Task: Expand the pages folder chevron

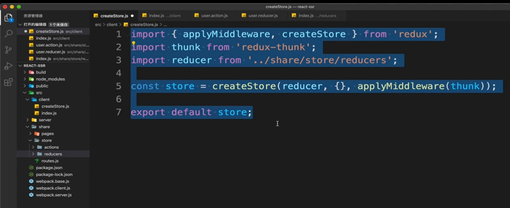Action: [x=30, y=134]
